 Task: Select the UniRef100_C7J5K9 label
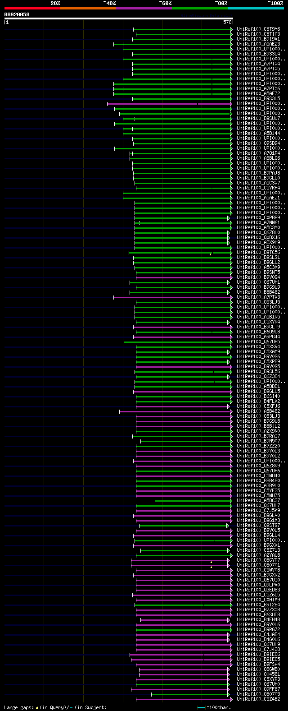[259, 511]
